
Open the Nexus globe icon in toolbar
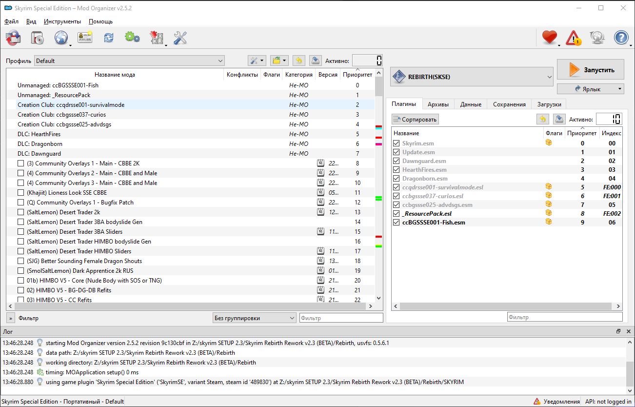click(x=61, y=38)
